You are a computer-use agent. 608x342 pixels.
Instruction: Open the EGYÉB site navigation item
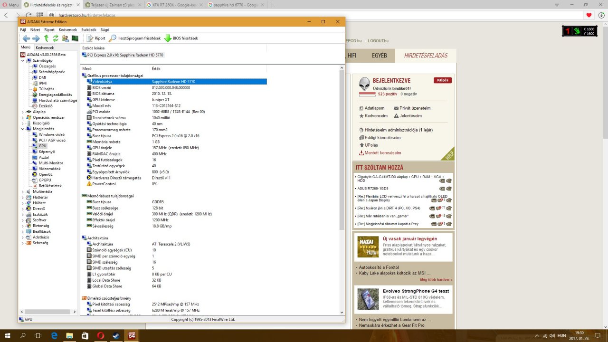[380, 56]
